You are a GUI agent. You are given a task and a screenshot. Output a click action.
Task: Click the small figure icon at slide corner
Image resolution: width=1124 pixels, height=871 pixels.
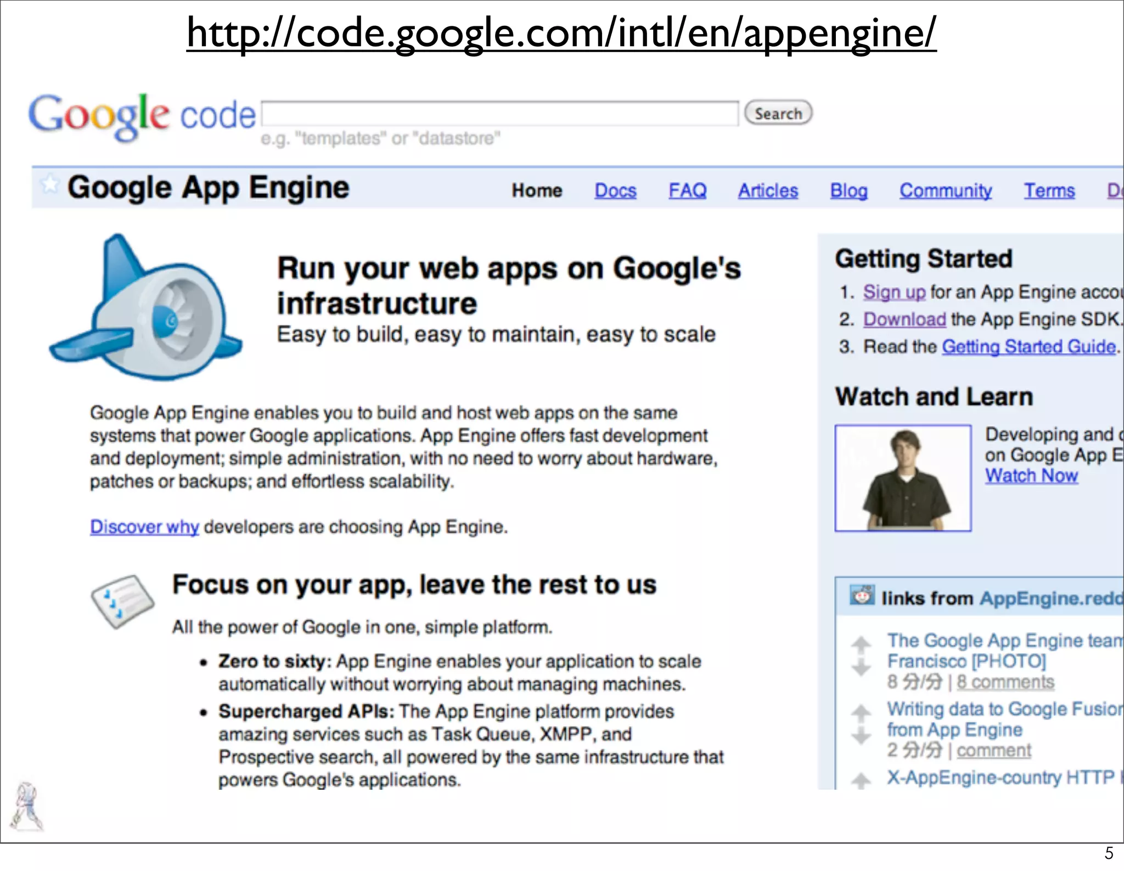[x=26, y=806]
